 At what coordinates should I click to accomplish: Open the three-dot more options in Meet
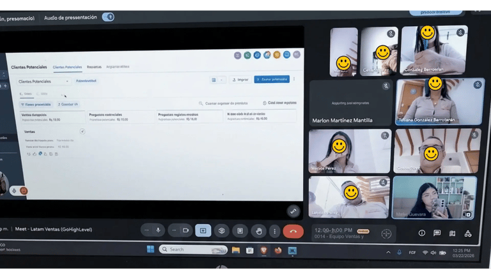click(275, 232)
